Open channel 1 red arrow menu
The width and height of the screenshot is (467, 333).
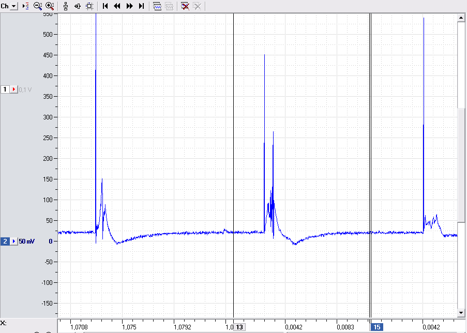[x=13, y=89]
